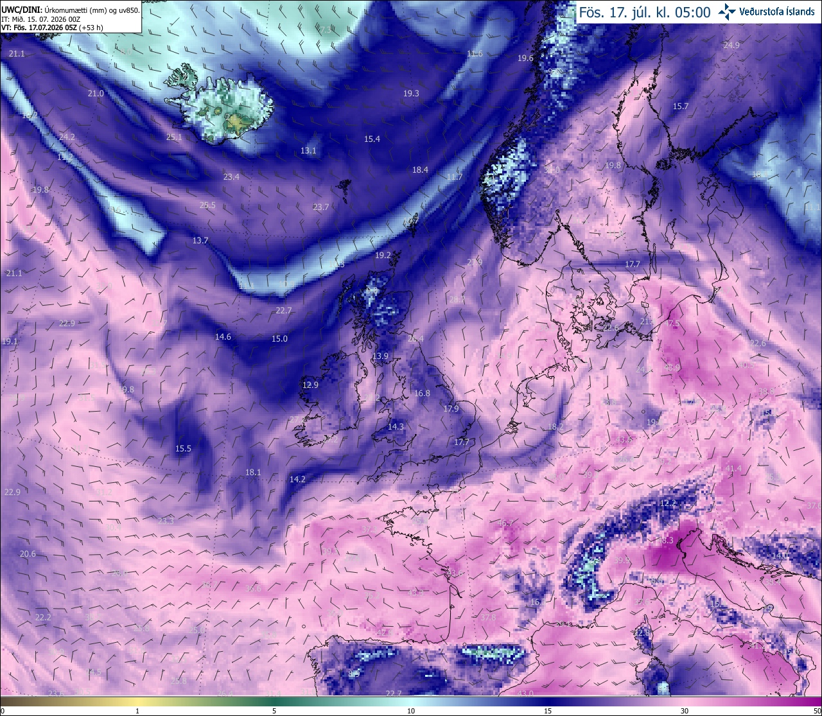Click the 10 mark on the color scale
This screenshot has height=716, width=822.
pyautogui.click(x=411, y=710)
